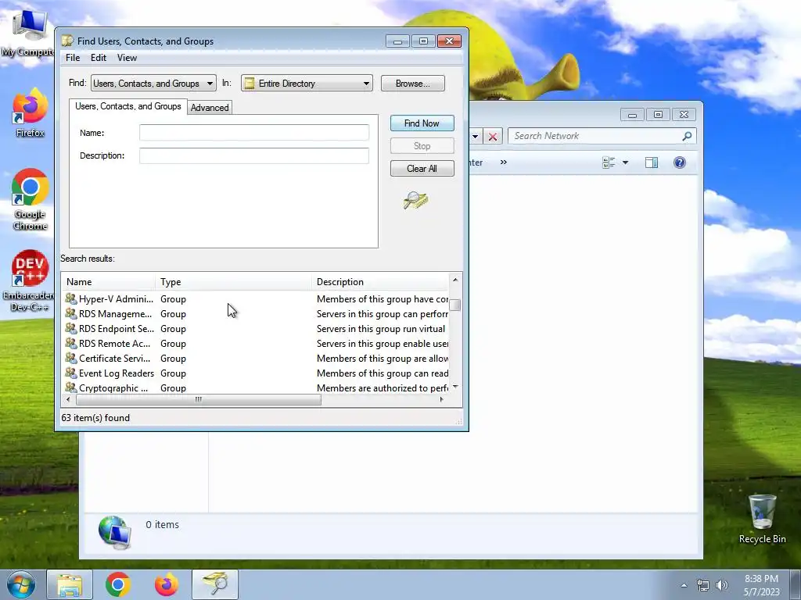The height and width of the screenshot is (600, 801).
Task: Open the Embarcadero Dev-C++ desktop shortcut
Action: [29, 280]
